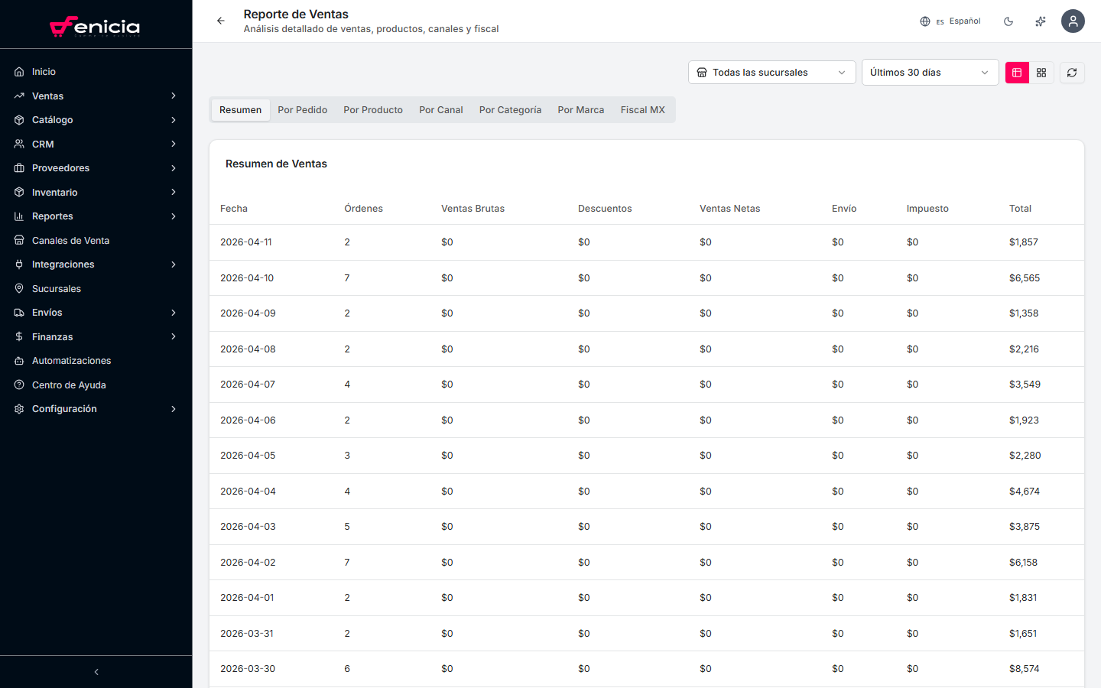1101x688 pixels.
Task: Select the Ventas chart icon in sidebar
Action: (x=18, y=96)
